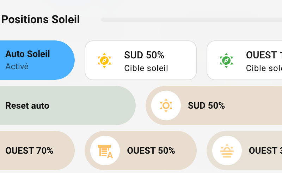This screenshot has width=282, height=173.
Task: Click the Positions Soleil section heading
Action: (41, 19)
